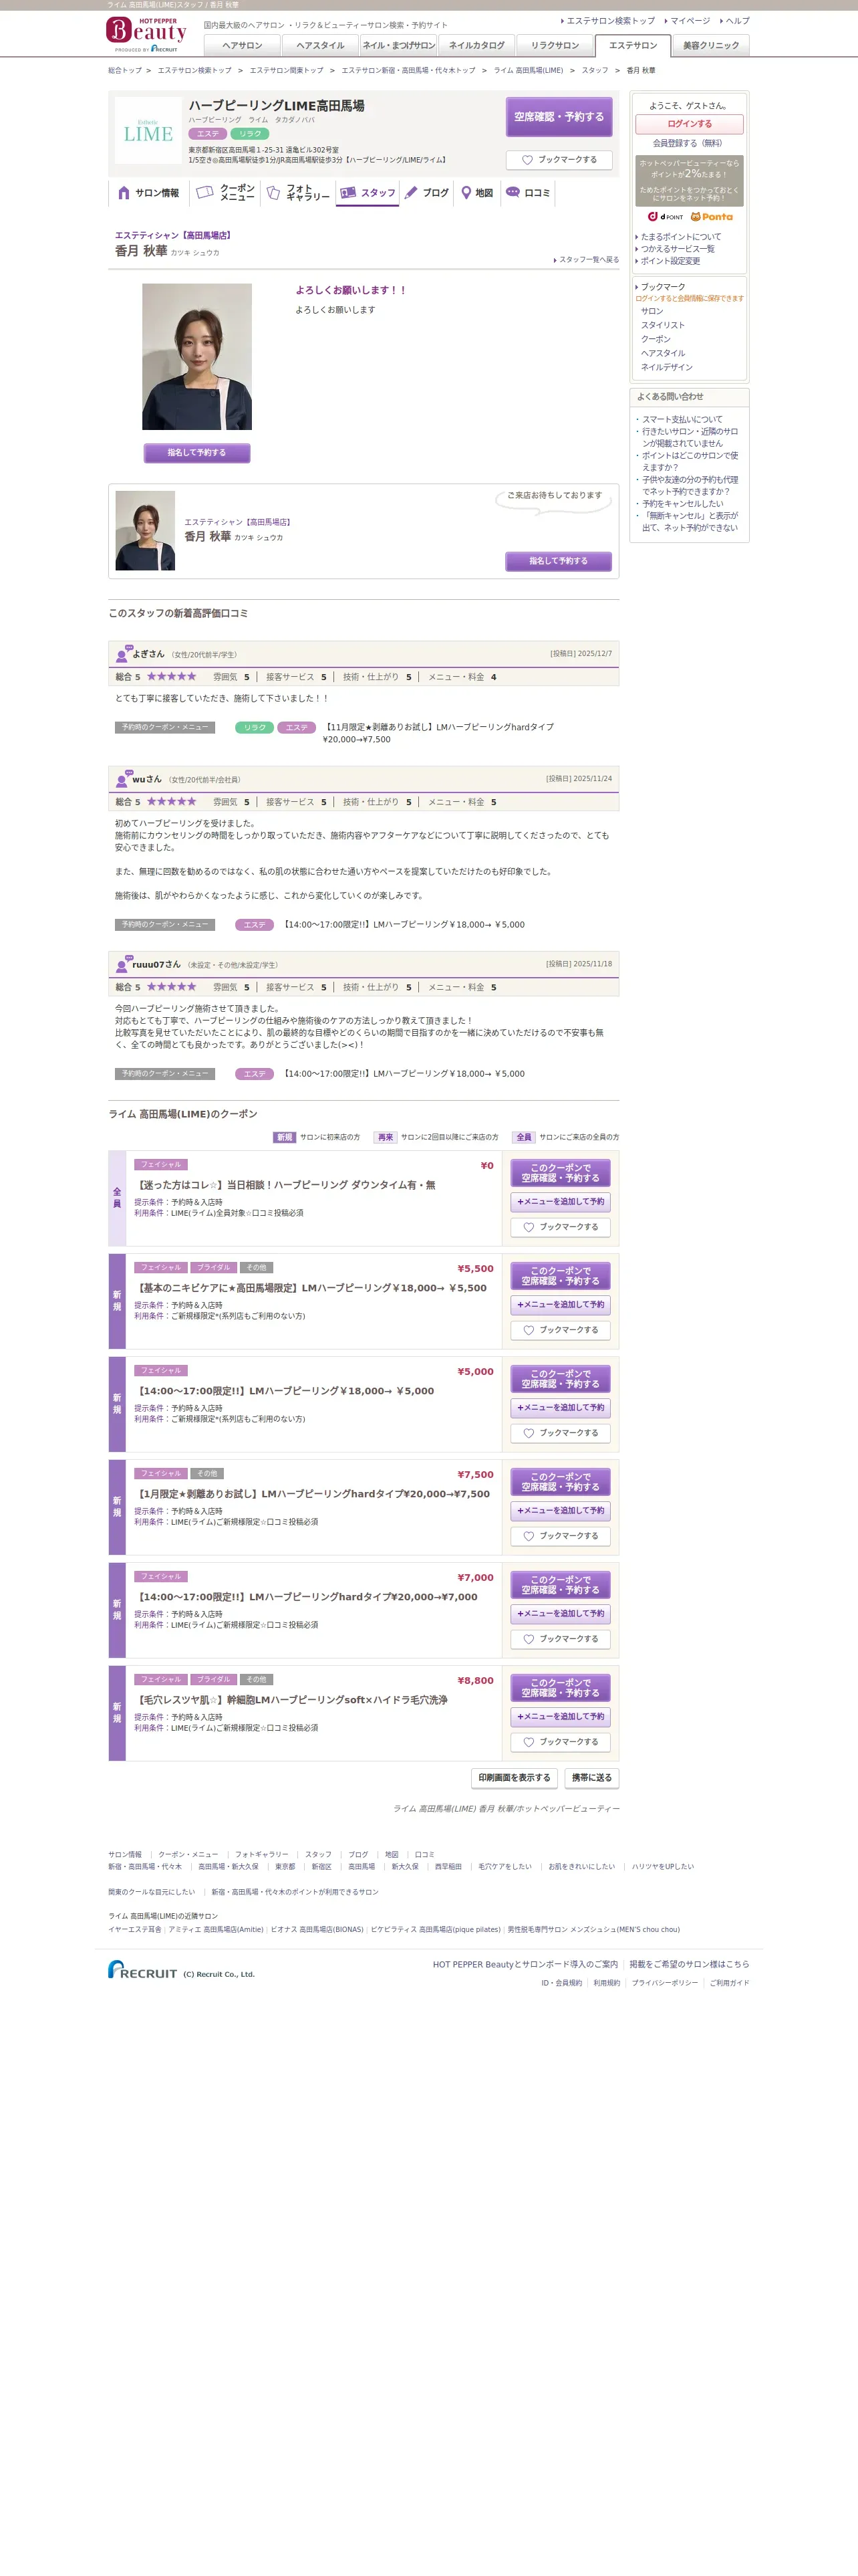This screenshot has height=2576, width=858.
Task: Click reviewer avatar icon for wuさん
Action: pos(123,779)
